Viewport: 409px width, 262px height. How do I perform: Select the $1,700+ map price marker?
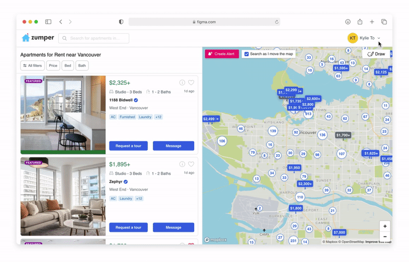click(343, 135)
